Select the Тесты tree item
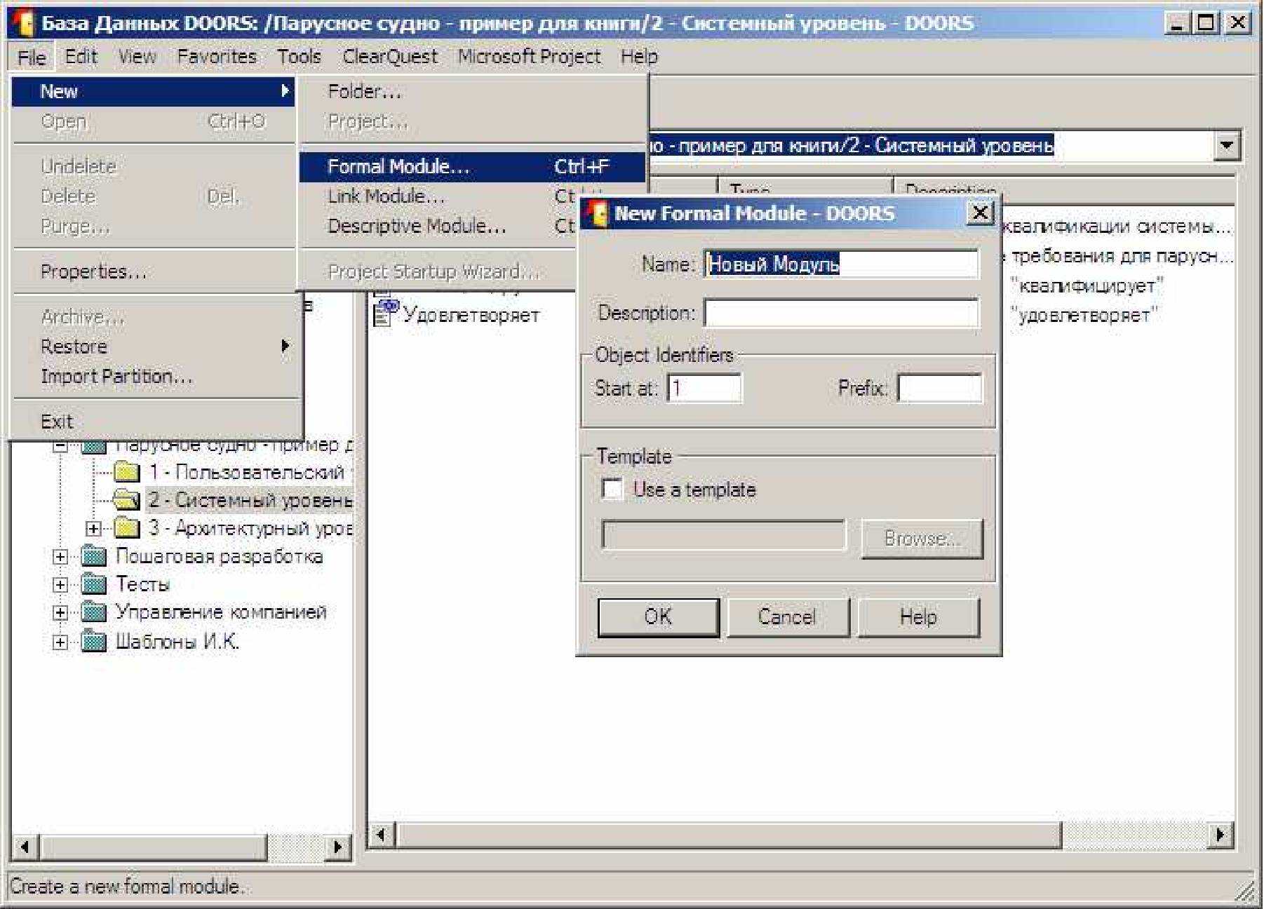1264x909 pixels. click(x=142, y=584)
